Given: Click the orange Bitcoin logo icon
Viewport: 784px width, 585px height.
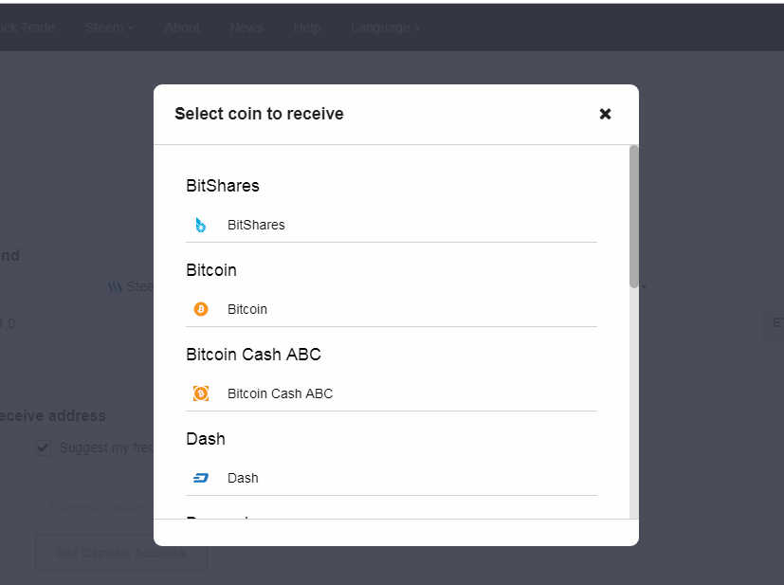Looking at the screenshot, I should pyautogui.click(x=201, y=309).
